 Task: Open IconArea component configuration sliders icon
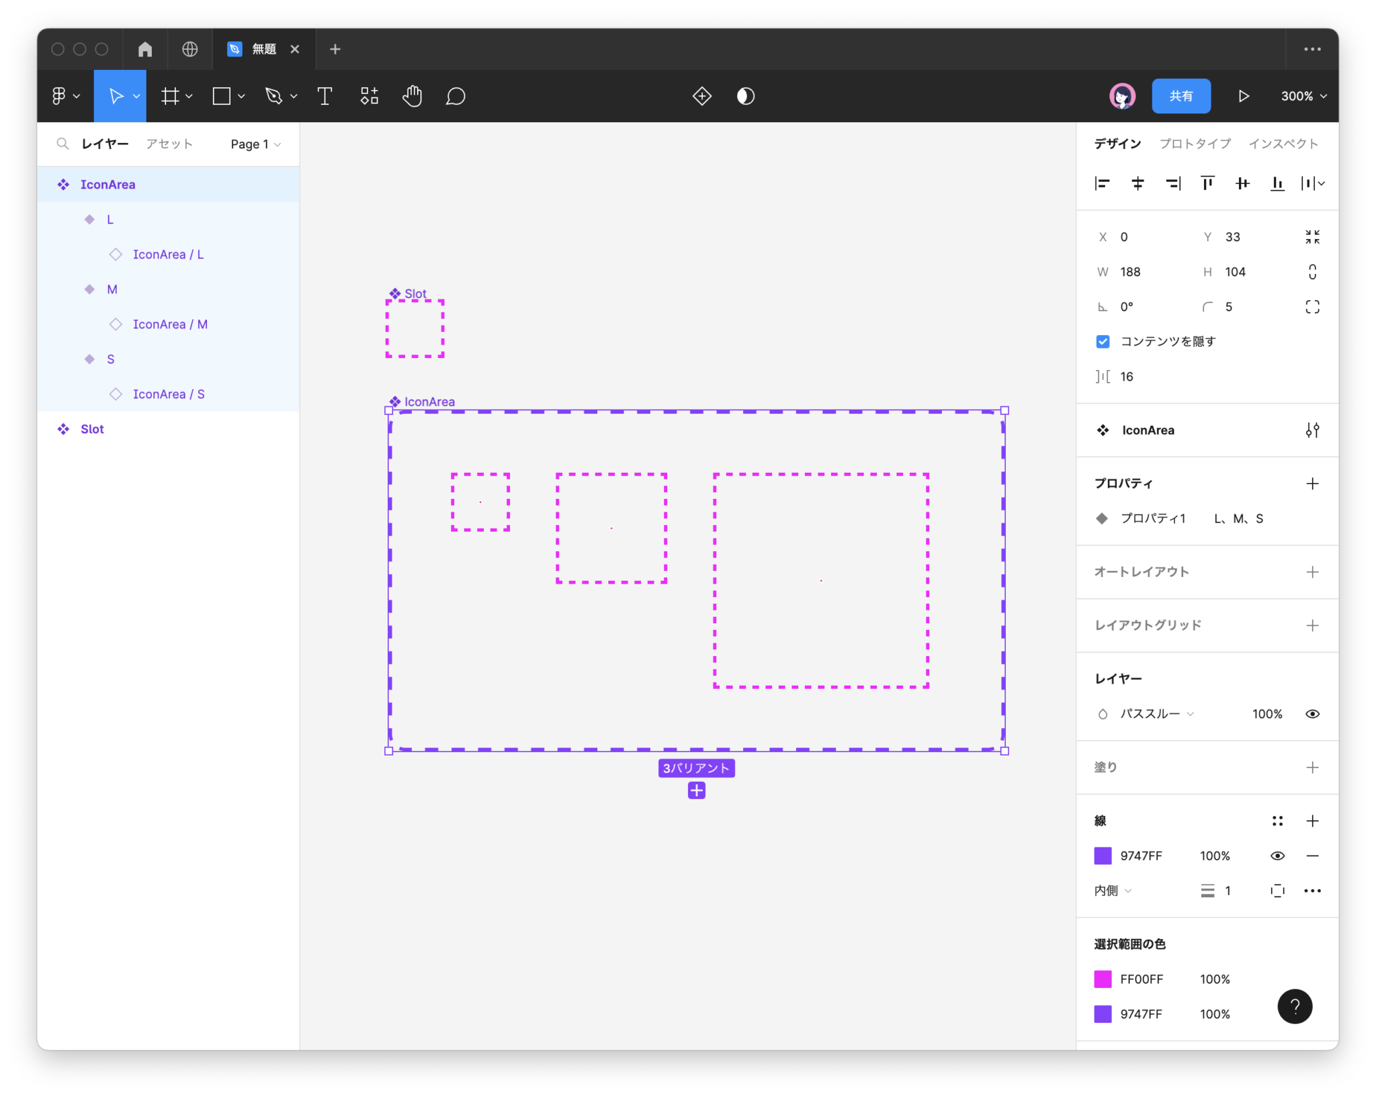point(1312,430)
